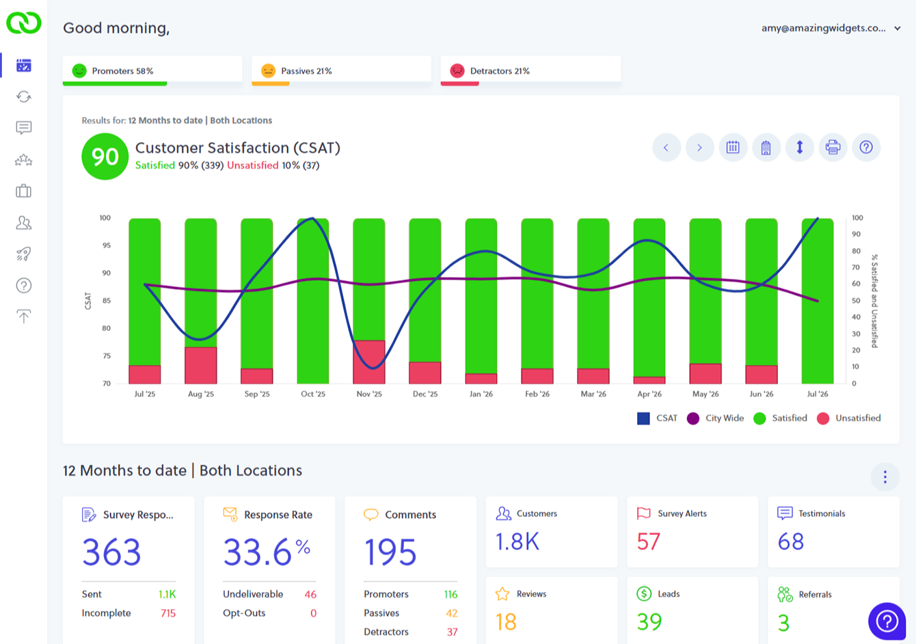Click the green 90 CSAT score badge

pos(105,157)
